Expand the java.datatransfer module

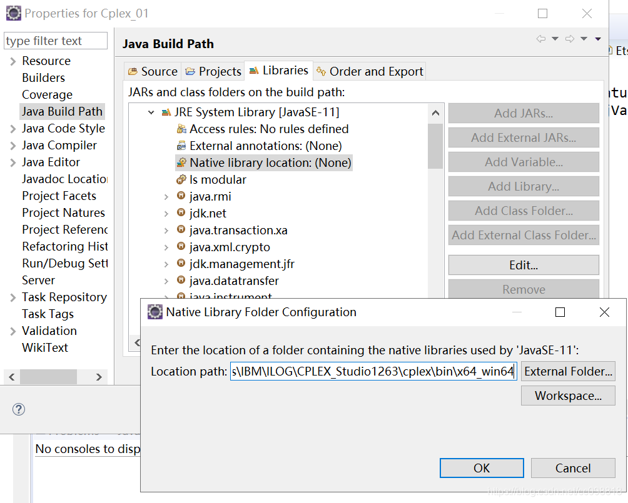166,281
